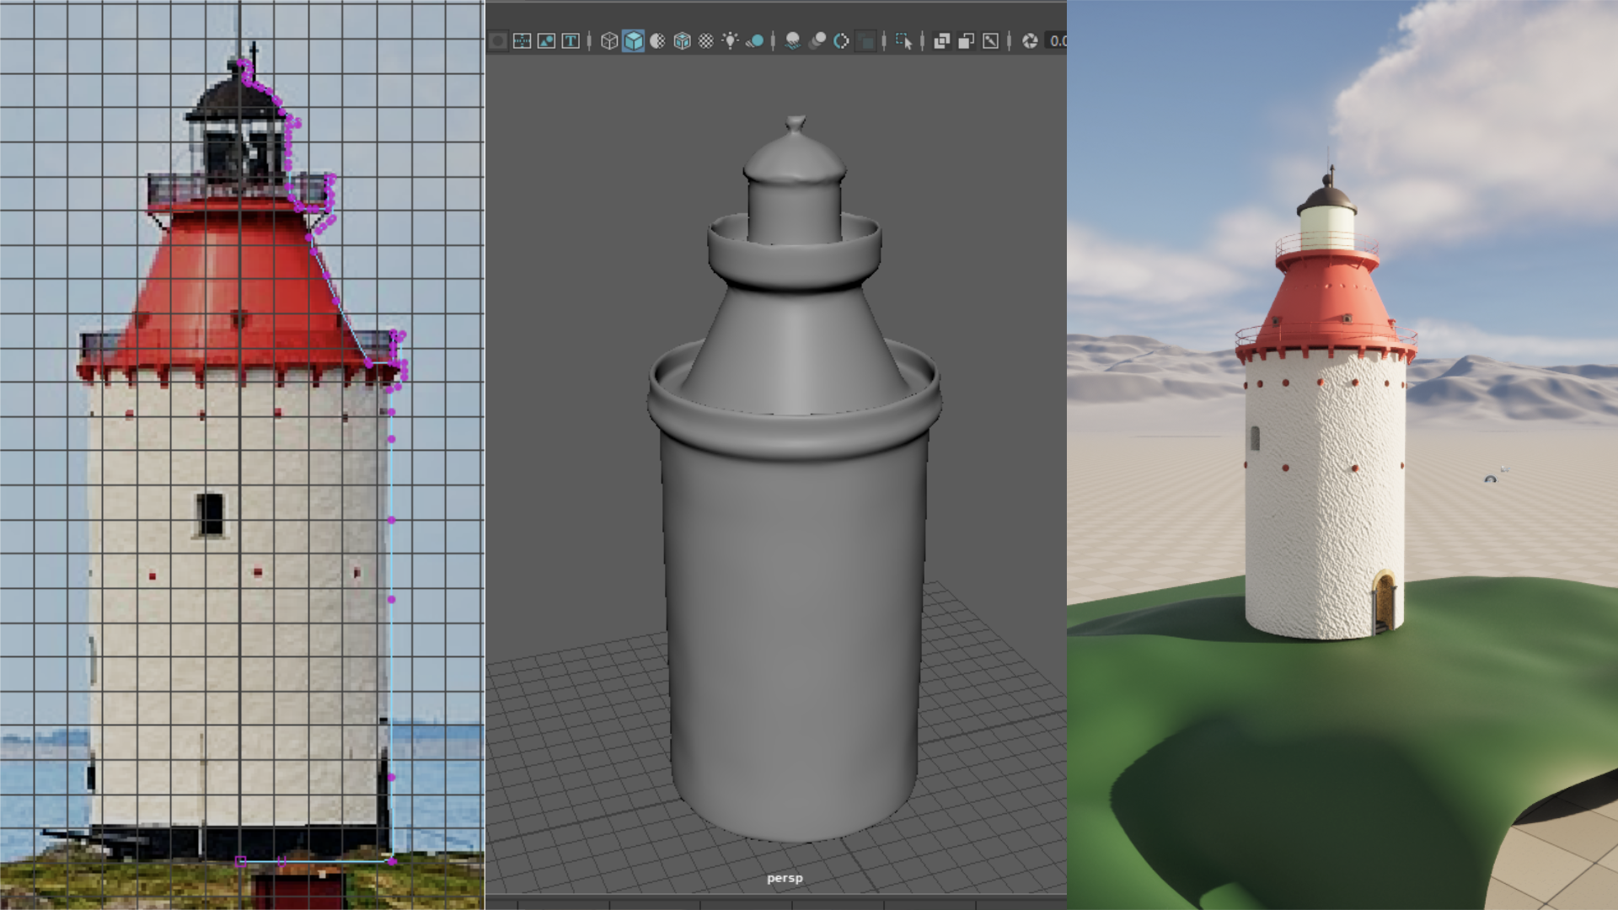Click the exposure value field

(x=1057, y=40)
